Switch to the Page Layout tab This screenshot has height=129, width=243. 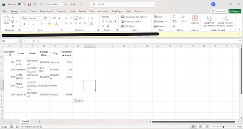(x=46, y=11)
